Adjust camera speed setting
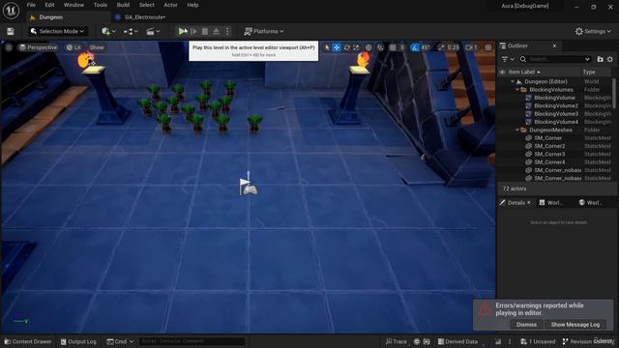Image resolution: width=619 pixels, height=348 pixels. (x=471, y=47)
